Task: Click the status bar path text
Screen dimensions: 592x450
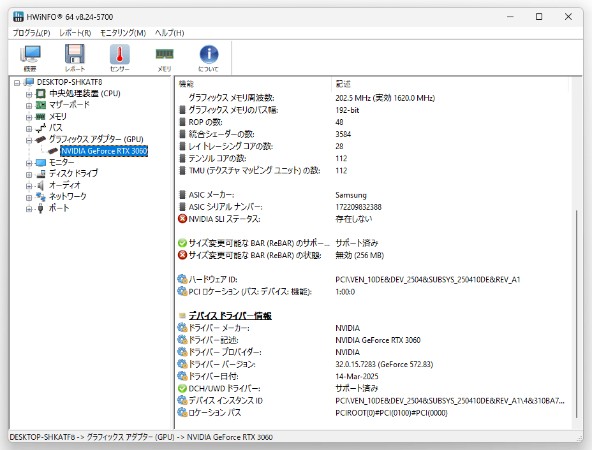Action: (141, 437)
